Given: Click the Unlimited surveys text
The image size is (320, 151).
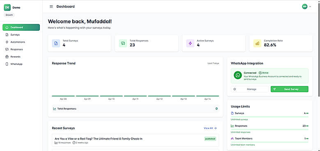Looking at the screenshot, I should 239,119.
